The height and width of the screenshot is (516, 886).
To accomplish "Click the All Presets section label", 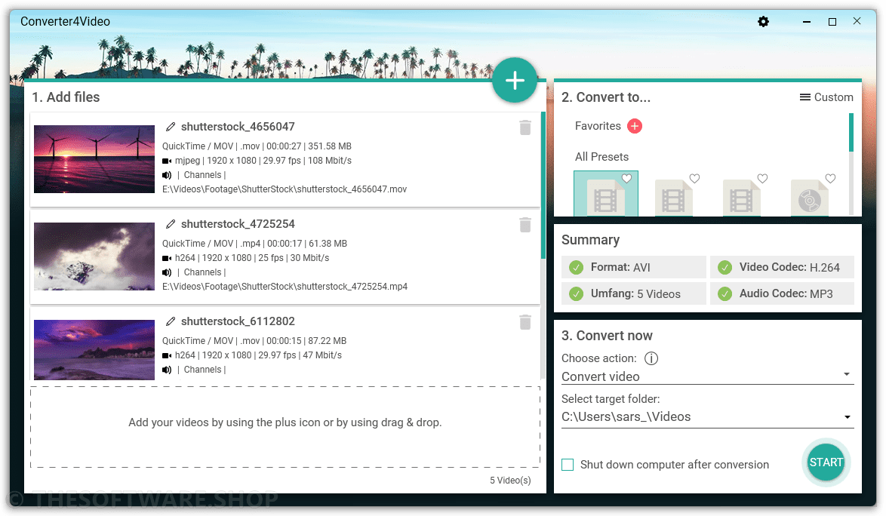I will point(601,157).
